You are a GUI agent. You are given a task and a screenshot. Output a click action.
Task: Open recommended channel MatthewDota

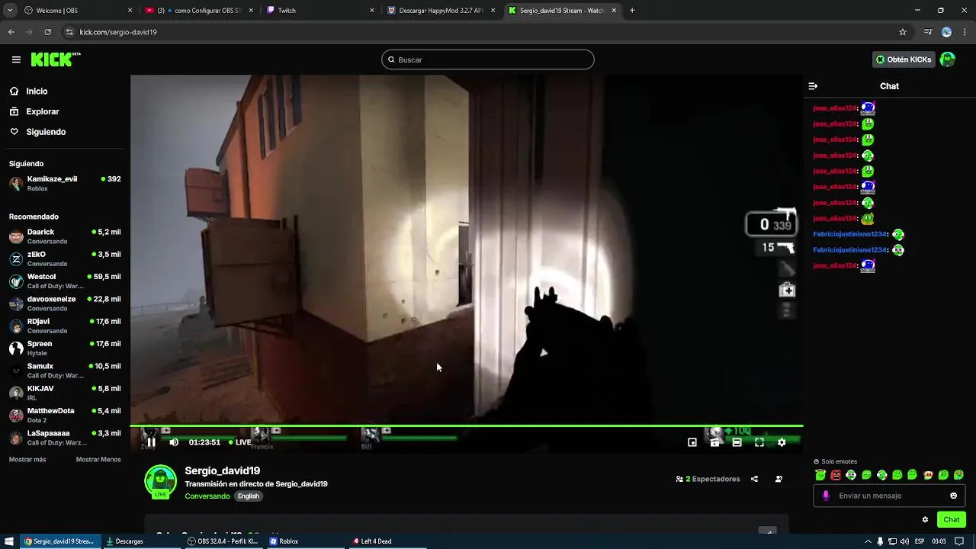point(65,415)
